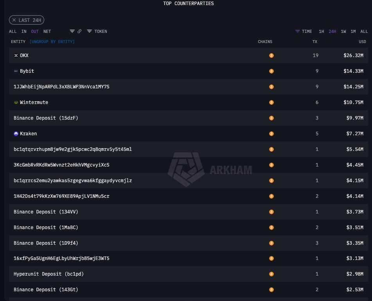Click the $7.27M Kraken amount
The height and width of the screenshot is (301, 372).
(x=355, y=134)
